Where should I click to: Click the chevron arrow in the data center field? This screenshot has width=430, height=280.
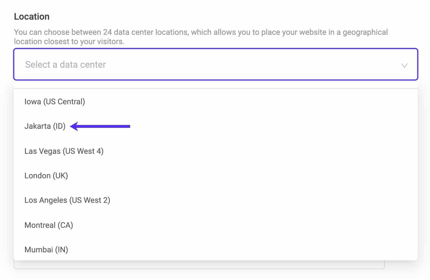point(404,65)
